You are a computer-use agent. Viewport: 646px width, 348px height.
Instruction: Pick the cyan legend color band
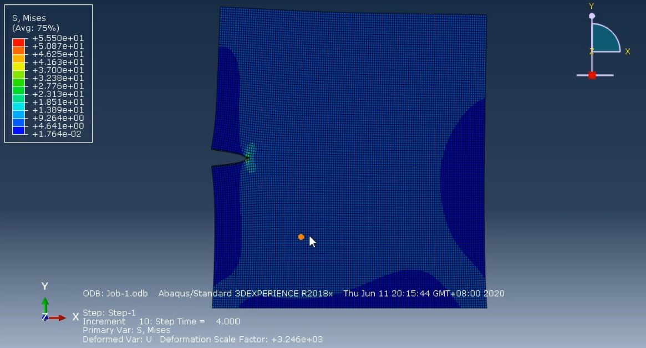point(18,106)
